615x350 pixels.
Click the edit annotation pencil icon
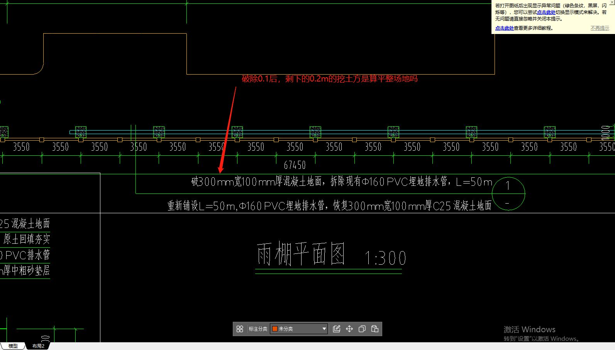click(x=337, y=329)
